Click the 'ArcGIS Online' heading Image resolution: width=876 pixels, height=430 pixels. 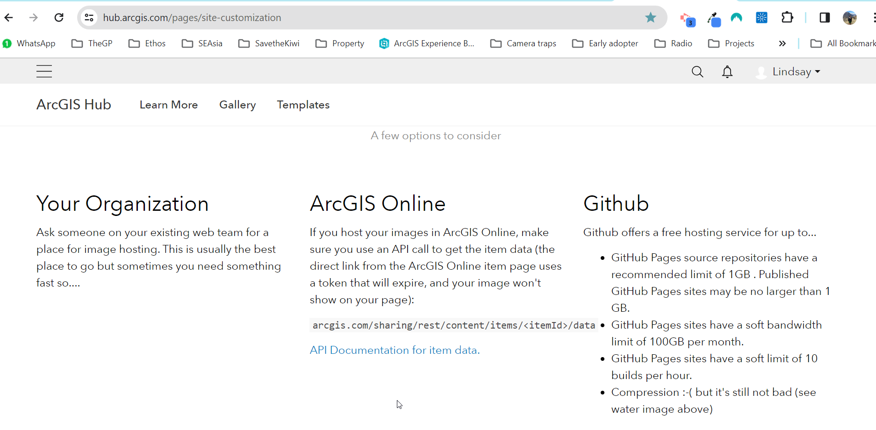tap(378, 204)
